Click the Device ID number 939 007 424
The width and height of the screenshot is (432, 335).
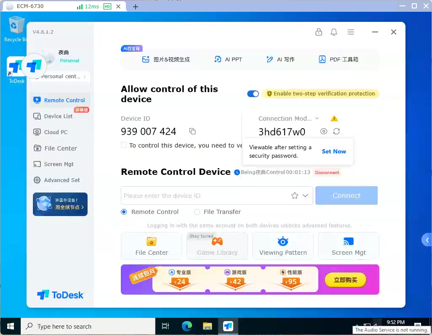pos(148,132)
